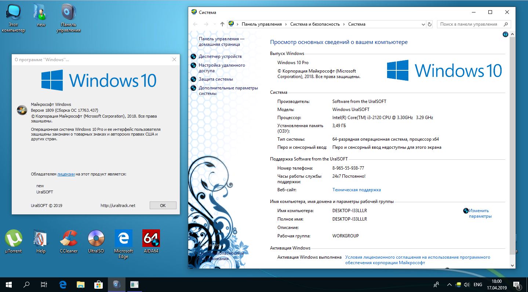Click Изменить параметры link

point(480,213)
